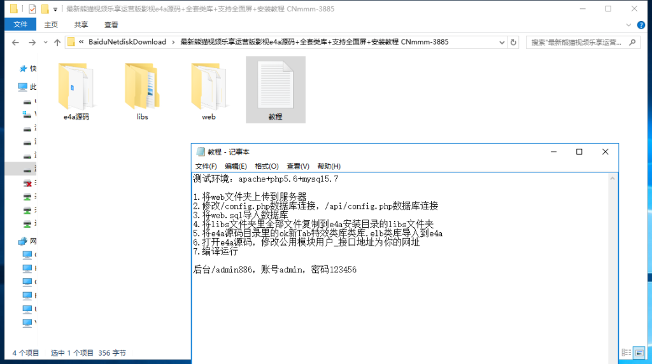Expand address bar history dropdown
The image size is (652, 364).
pyautogui.click(x=502, y=43)
